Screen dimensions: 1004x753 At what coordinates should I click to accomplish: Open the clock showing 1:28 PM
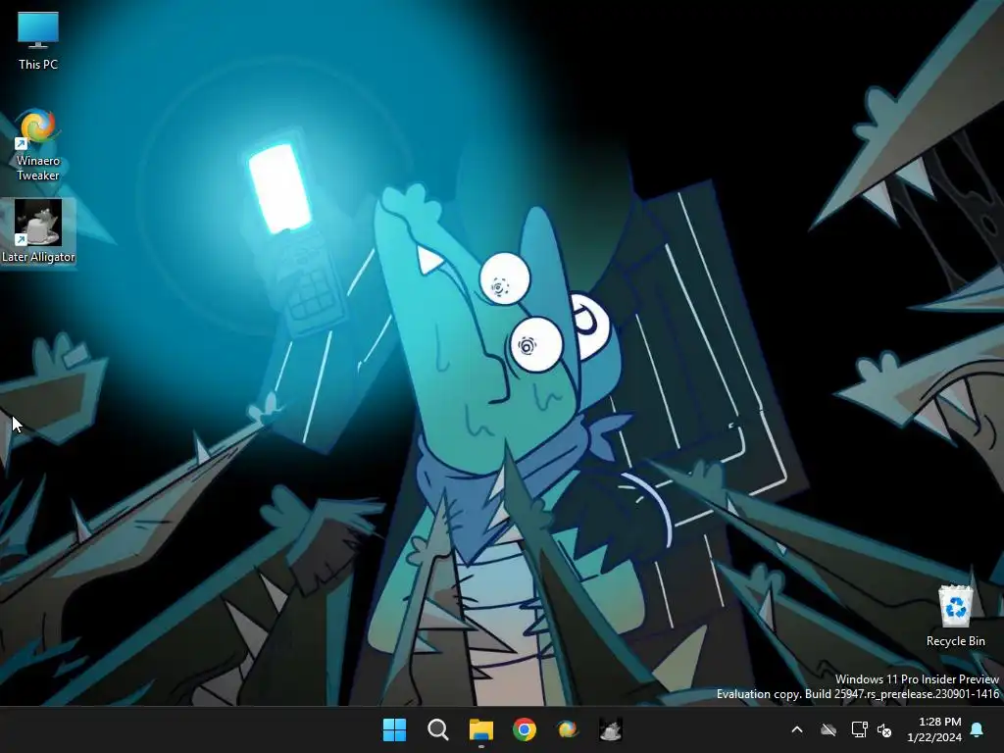click(940, 722)
